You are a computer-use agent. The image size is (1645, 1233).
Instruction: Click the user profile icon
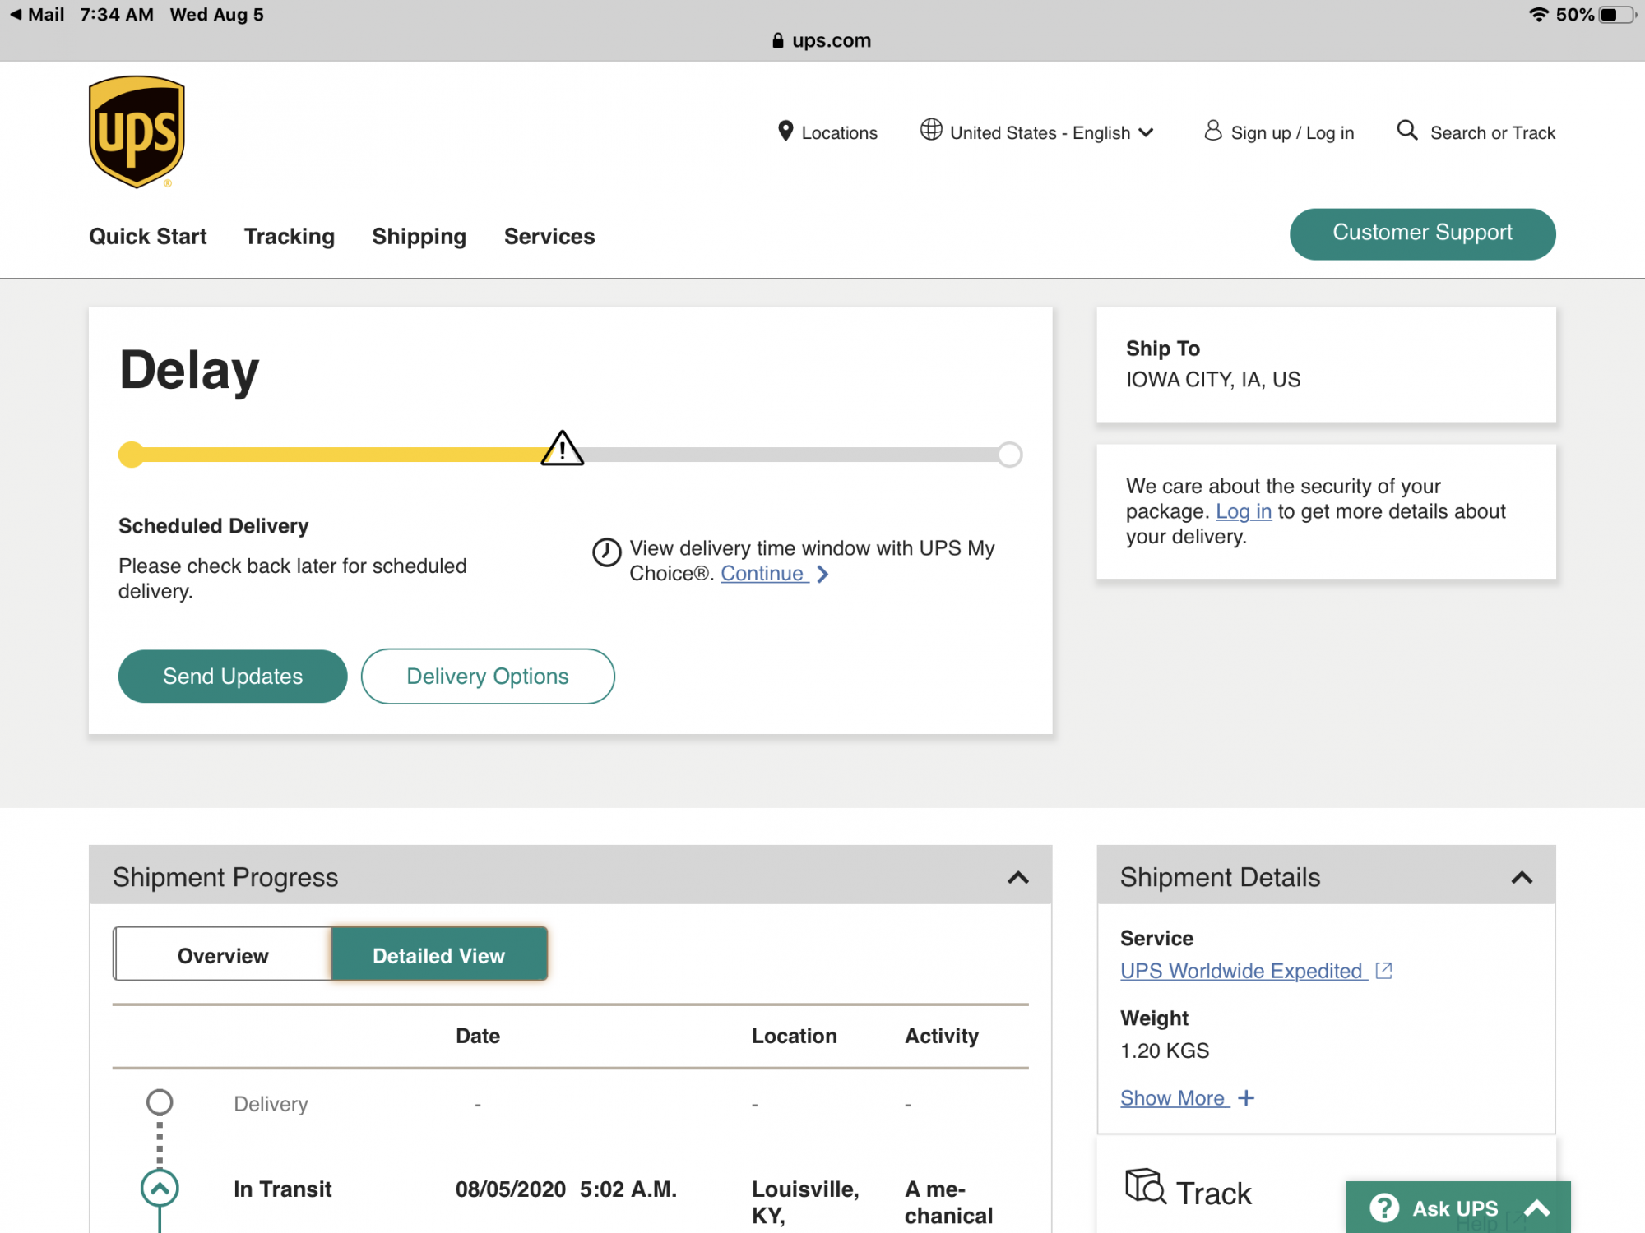1212,131
